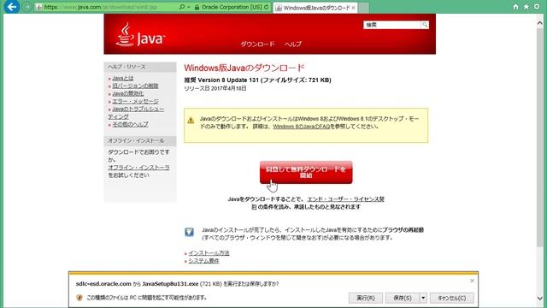Open the その他のヘルプ link
547x308 pixels.
click(x=130, y=124)
